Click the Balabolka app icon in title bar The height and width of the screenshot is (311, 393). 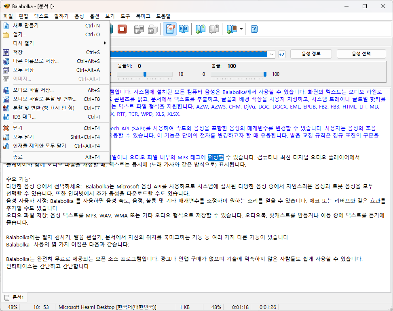[6, 6]
